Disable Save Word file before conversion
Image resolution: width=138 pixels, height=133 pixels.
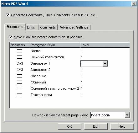(x=11, y=37)
